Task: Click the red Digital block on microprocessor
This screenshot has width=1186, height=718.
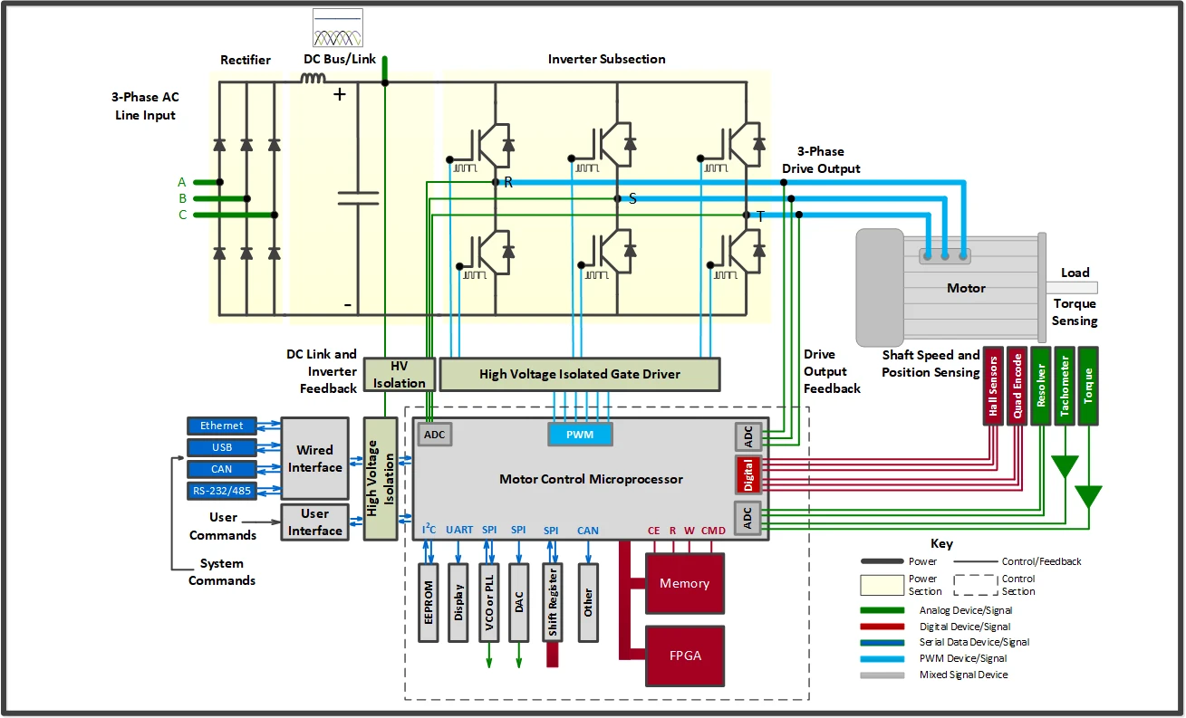Action: (x=748, y=474)
